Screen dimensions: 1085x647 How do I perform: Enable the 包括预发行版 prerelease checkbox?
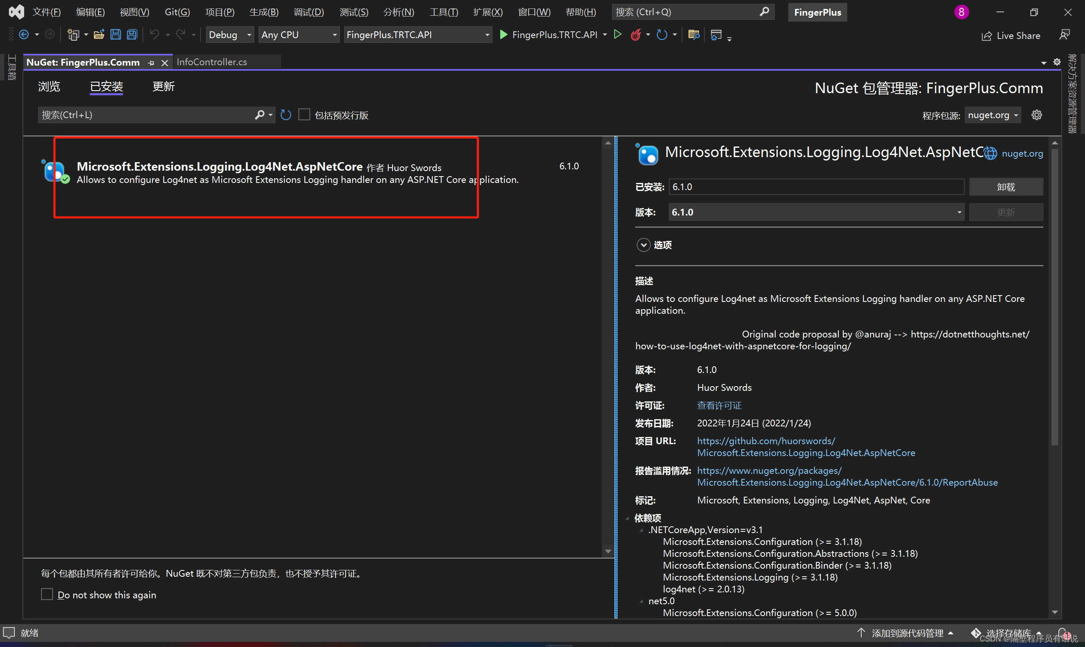pyautogui.click(x=304, y=114)
